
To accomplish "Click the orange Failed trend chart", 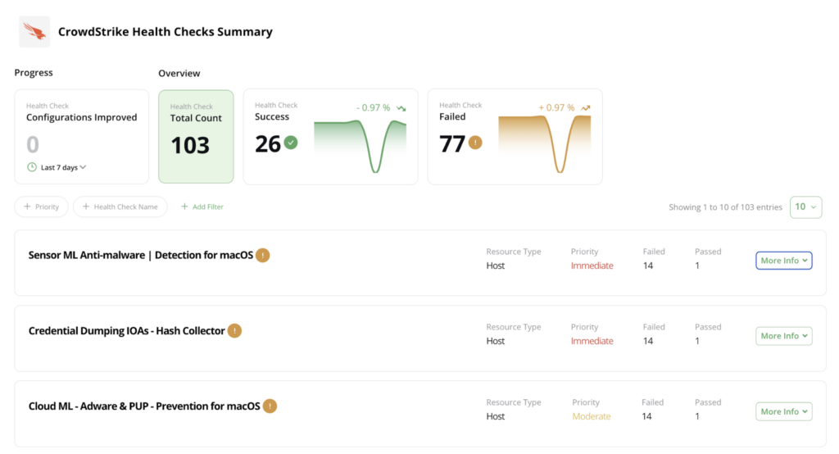I will (545, 144).
